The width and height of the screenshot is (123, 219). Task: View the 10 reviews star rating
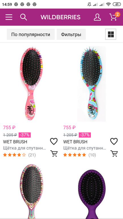(x=80, y=155)
